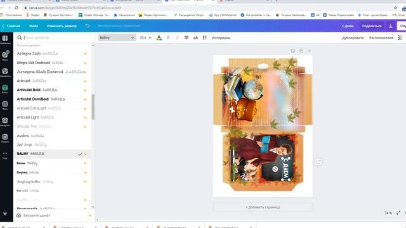Screen dimensions: 406x228
Task: Open the transparency checkerboard icon
Action: point(400,38)
